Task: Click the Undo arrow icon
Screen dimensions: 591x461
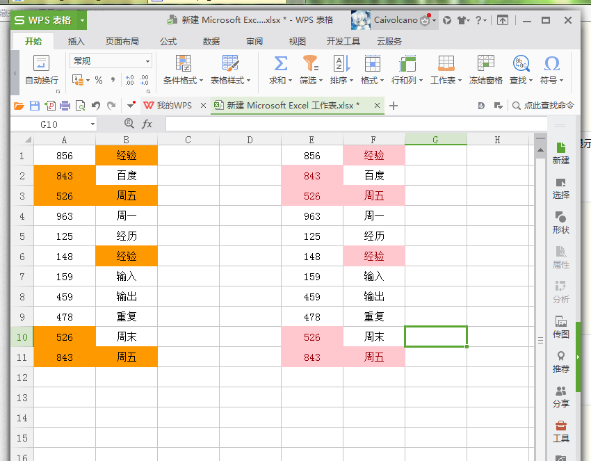Action: coord(96,106)
